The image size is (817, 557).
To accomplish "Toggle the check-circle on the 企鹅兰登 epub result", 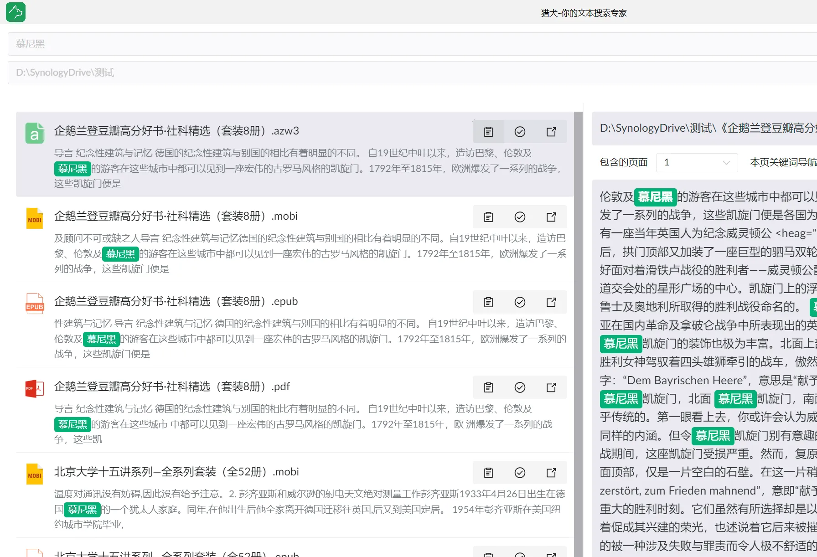I will coord(520,302).
